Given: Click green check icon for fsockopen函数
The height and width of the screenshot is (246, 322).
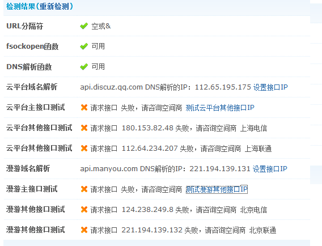Looking at the screenshot, I should coord(84,46).
